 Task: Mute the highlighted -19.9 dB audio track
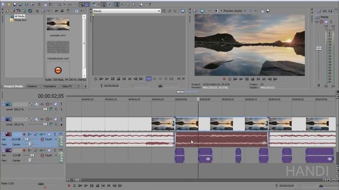(x=49, y=134)
